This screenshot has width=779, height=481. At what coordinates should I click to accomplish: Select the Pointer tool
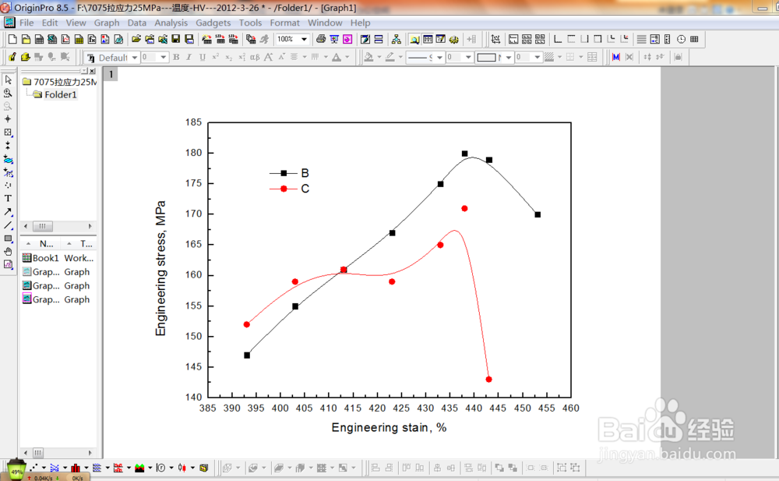8,80
